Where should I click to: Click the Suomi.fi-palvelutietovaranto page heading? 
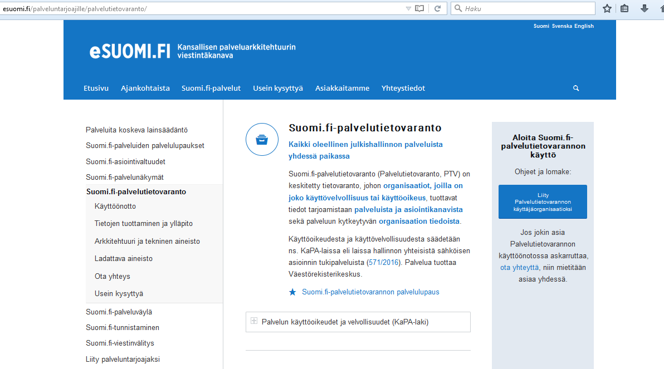pyautogui.click(x=365, y=128)
